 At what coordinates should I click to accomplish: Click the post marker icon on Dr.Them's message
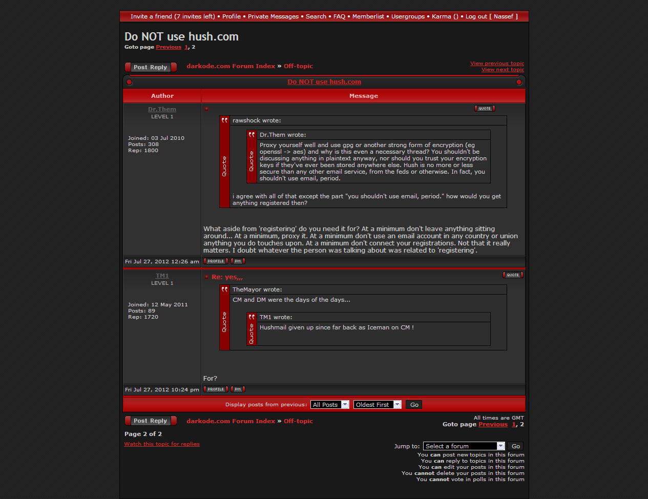click(x=206, y=109)
